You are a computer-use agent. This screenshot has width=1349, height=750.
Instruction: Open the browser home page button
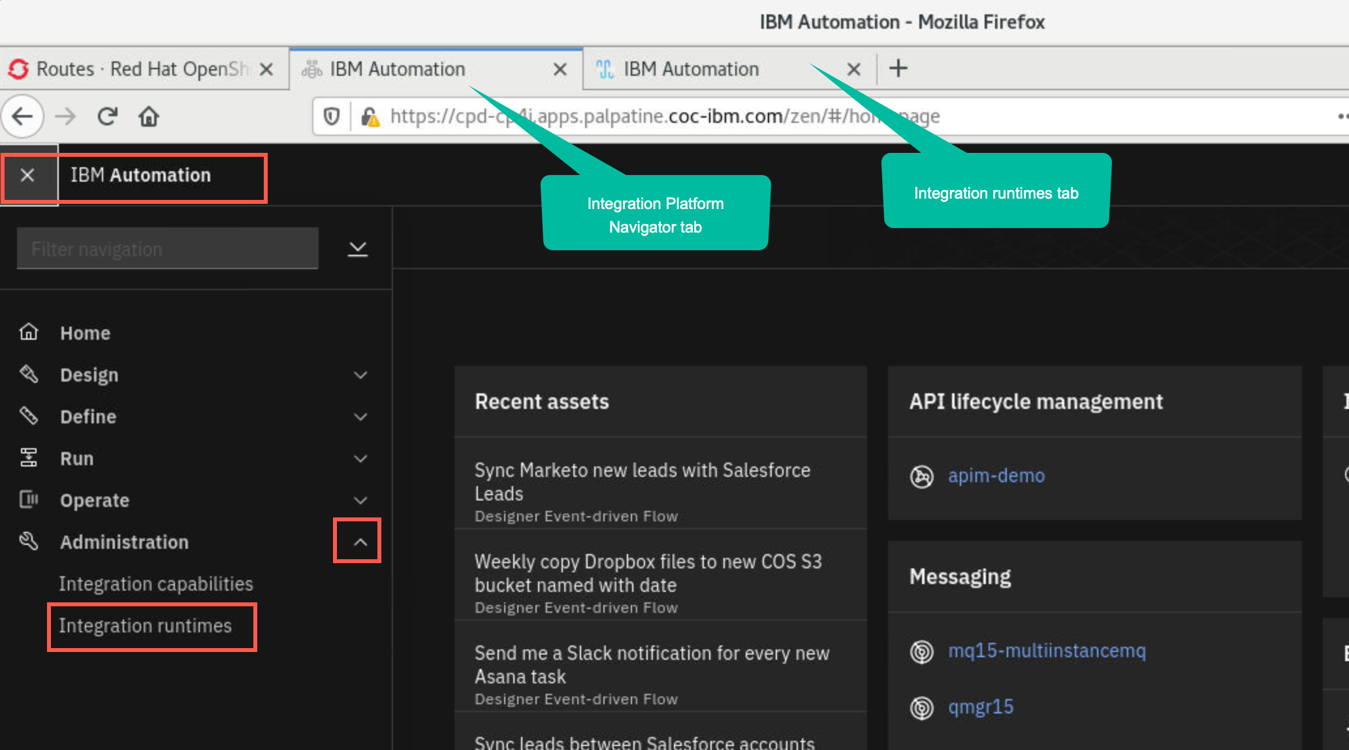point(149,116)
